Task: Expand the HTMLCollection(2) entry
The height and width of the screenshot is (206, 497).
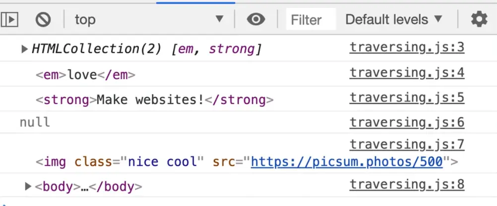Action: click(x=24, y=49)
